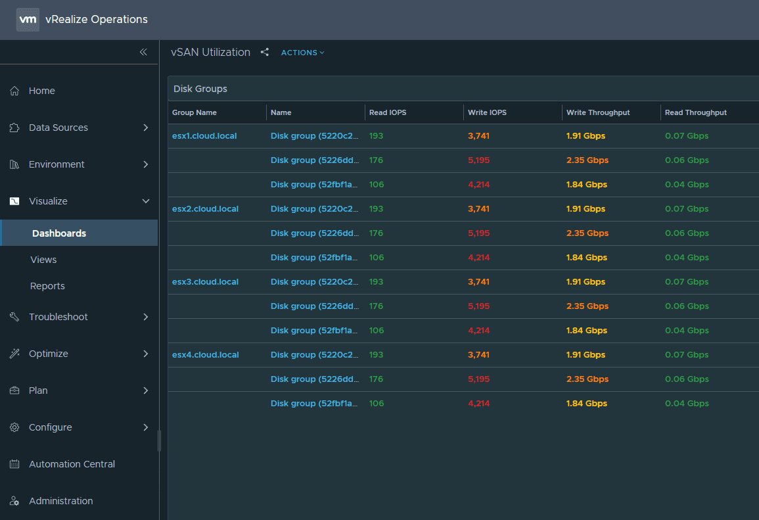Click the Troubleshoot wrench icon
This screenshot has height=520, width=759.
pos(14,317)
